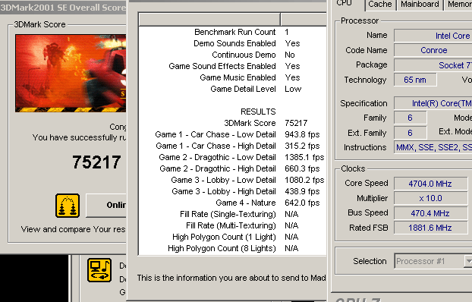Viewport: 472px width, 302px height.
Task: Select the Game 4 - Nature result row
Action: pos(232,203)
